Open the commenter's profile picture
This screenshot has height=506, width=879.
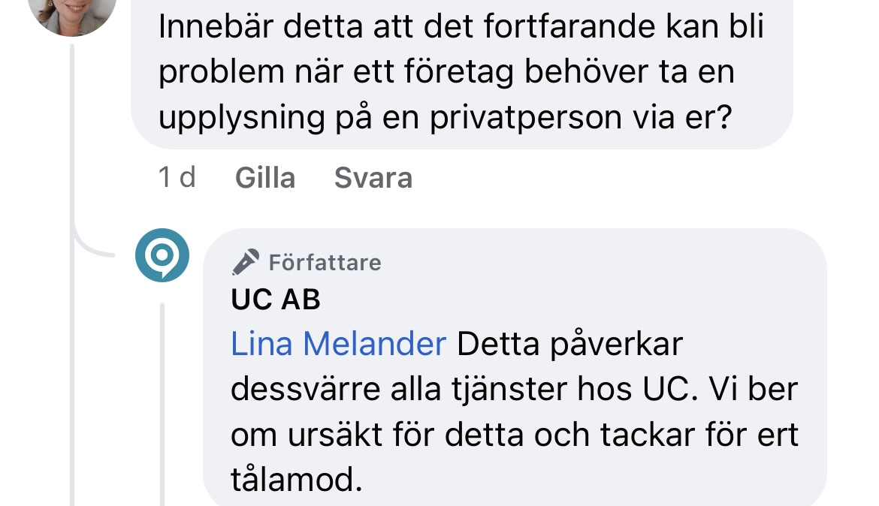pos(71,11)
